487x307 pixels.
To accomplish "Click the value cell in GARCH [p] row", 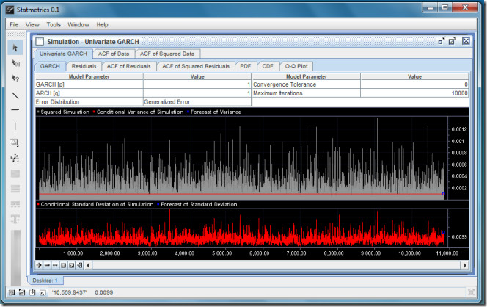I will coord(197,84).
